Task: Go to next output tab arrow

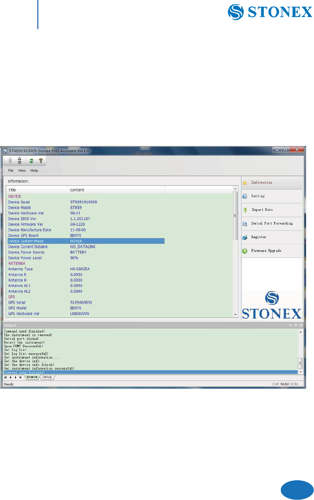Action: pos(15,377)
